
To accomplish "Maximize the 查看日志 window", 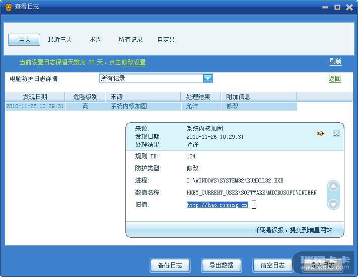I will tap(337, 8).
